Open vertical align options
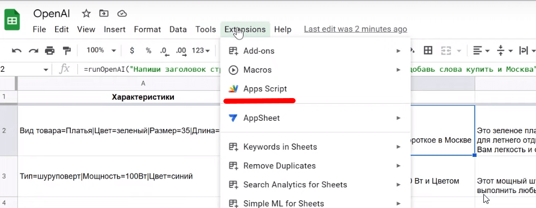The height and width of the screenshot is (208, 536). [505, 51]
